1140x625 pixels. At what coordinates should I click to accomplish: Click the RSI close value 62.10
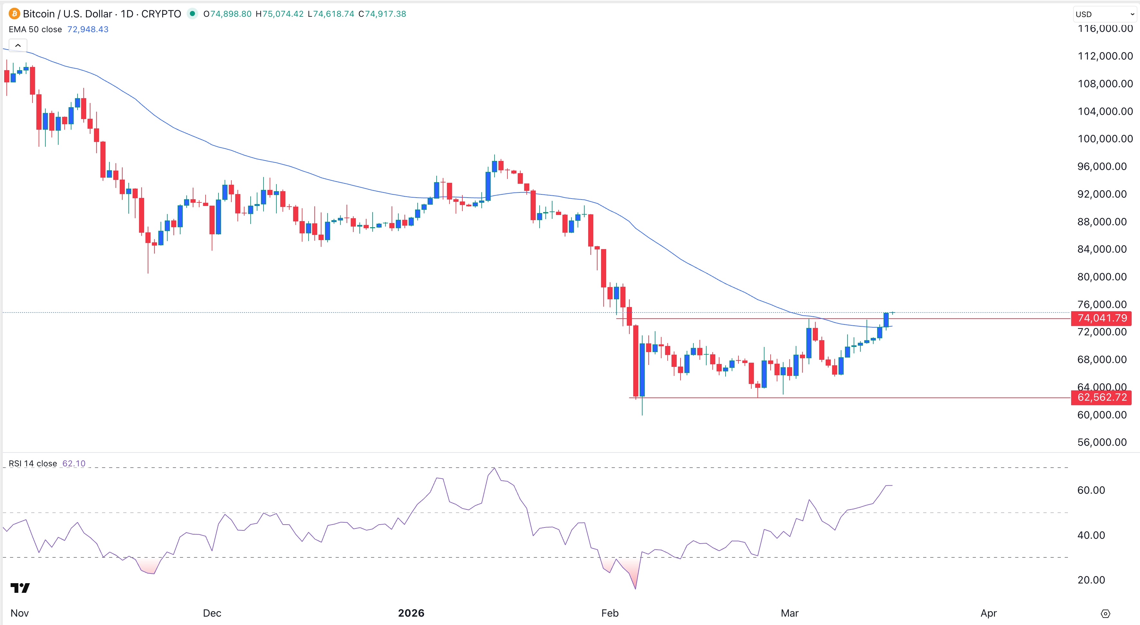click(74, 463)
